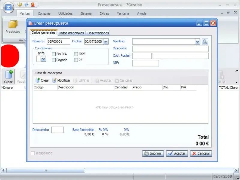Click the Cód. Postal code field

[x=142, y=56]
